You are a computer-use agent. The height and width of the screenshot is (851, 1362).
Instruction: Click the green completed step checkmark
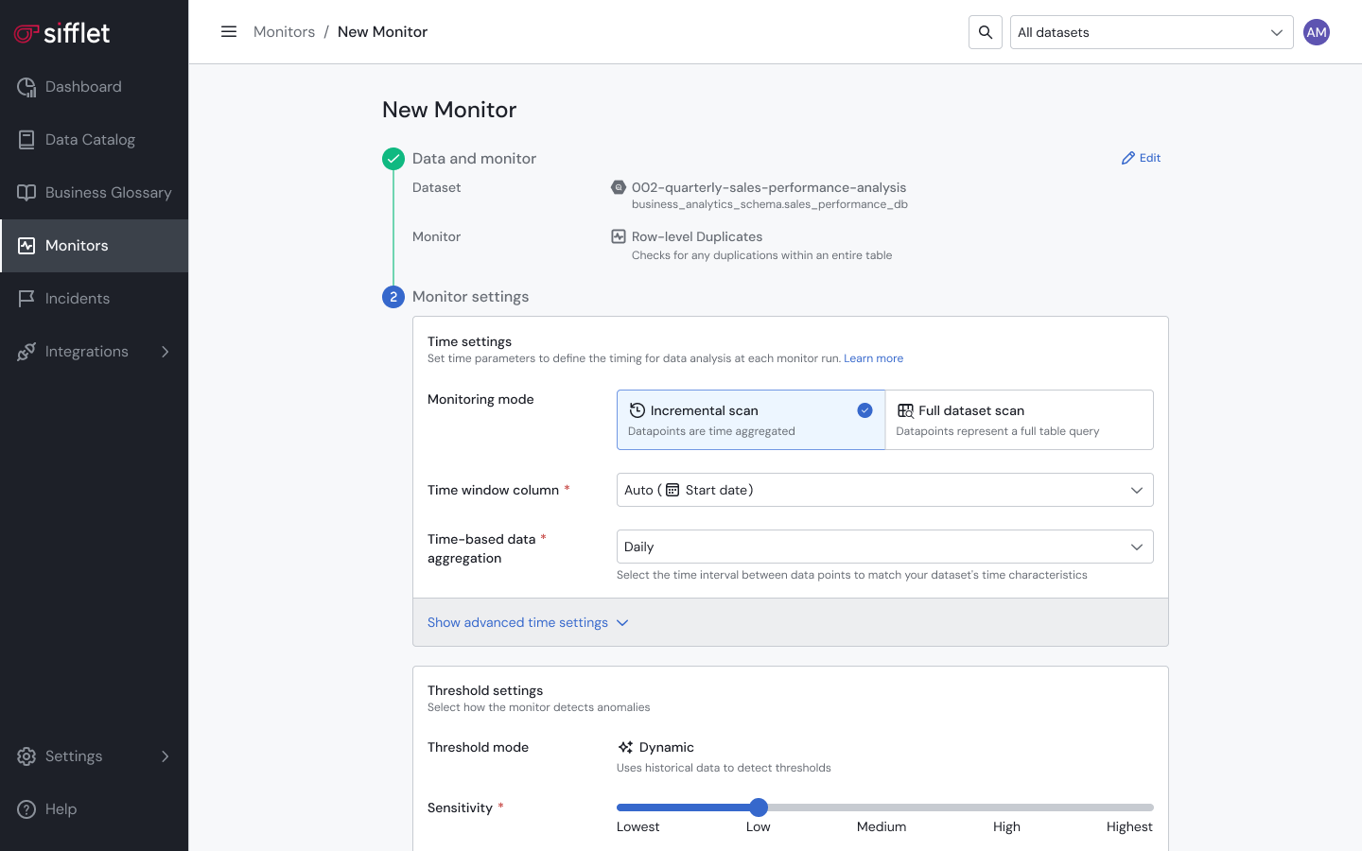tap(393, 159)
